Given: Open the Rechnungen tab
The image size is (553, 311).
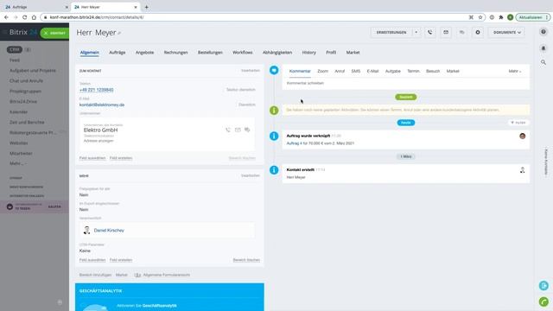Looking at the screenshot, I should coord(175,53).
